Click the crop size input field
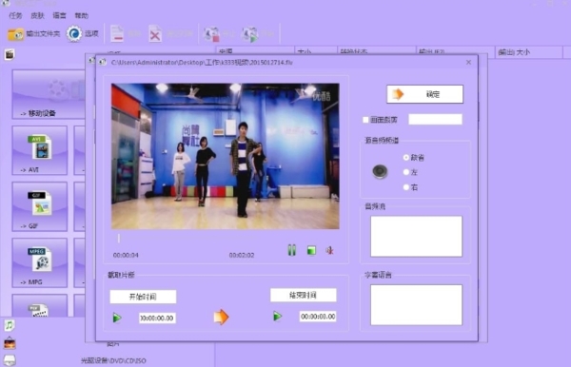This screenshot has width=571, height=367. [435, 119]
